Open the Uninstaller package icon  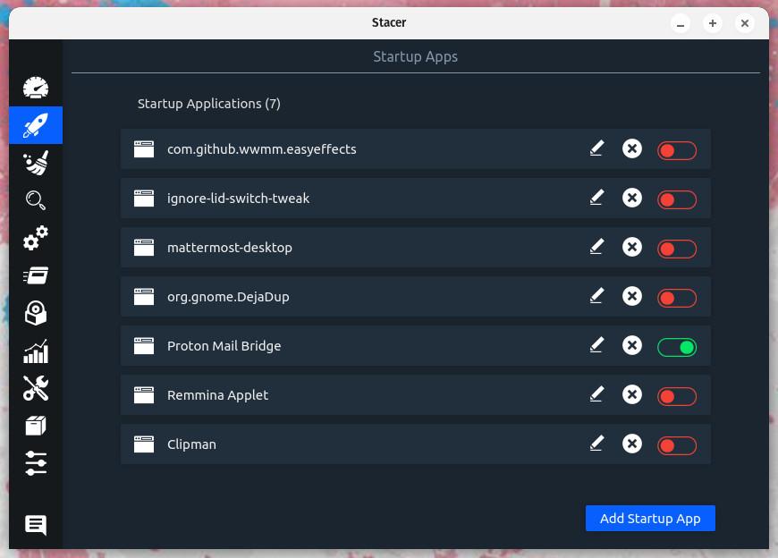(36, 313)
